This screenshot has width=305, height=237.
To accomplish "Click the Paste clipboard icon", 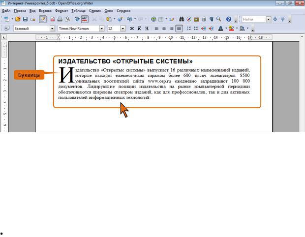I will point(109,19).
